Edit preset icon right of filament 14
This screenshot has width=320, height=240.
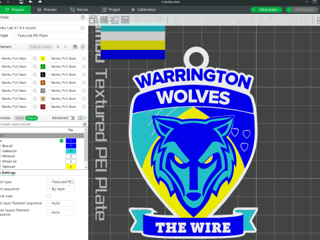[x=85, y=107]
